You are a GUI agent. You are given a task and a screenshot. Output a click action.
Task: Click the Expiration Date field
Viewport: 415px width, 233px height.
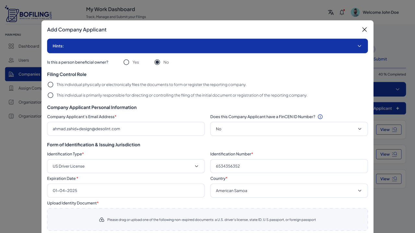coord(125,191)
